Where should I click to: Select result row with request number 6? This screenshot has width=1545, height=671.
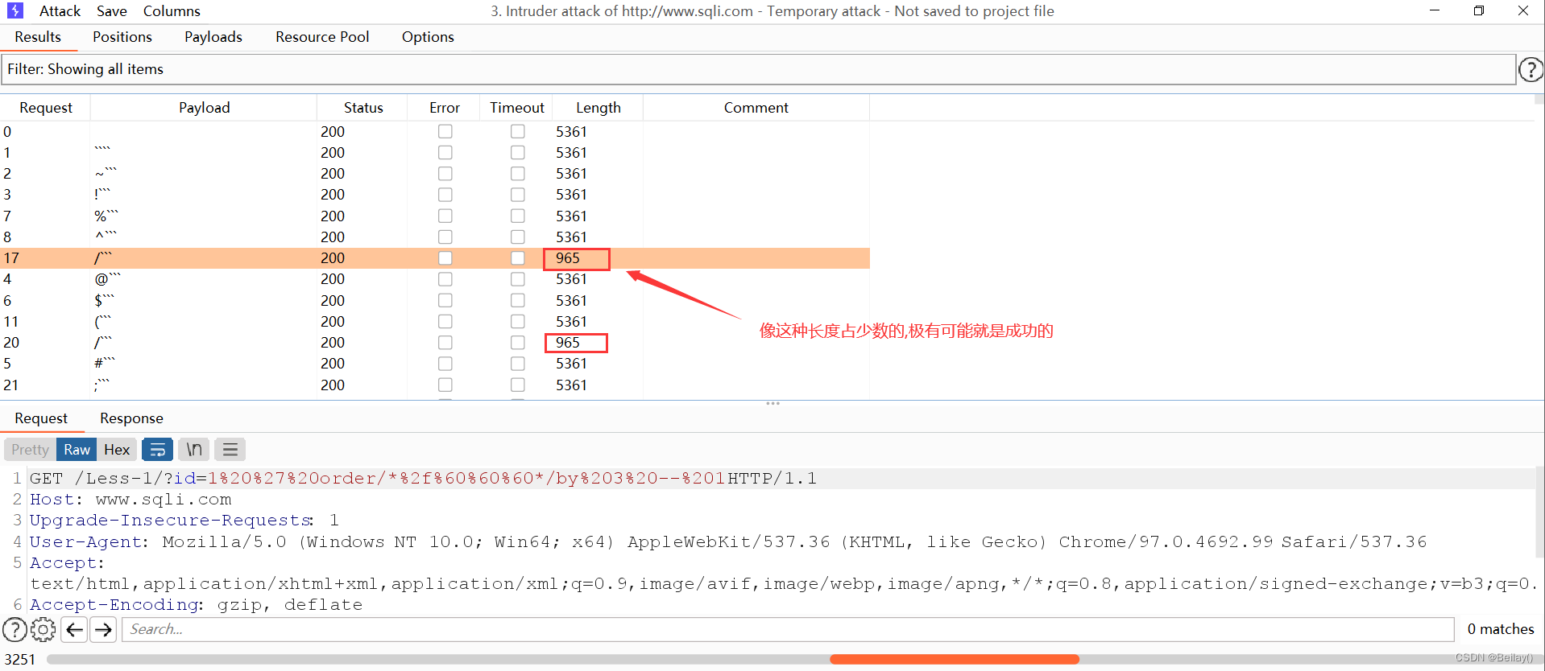point(435,301)
